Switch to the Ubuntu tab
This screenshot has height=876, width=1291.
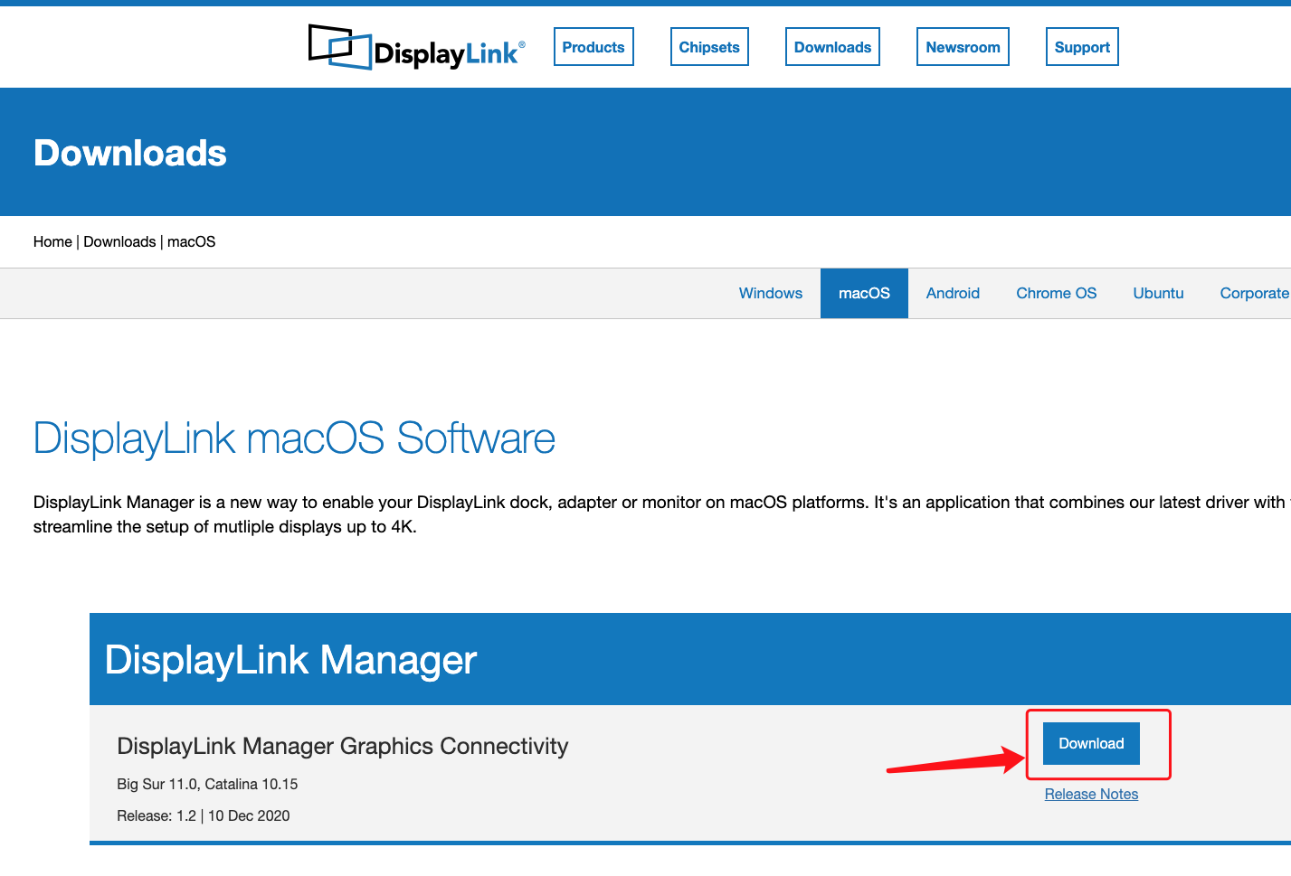[1158, 293]
